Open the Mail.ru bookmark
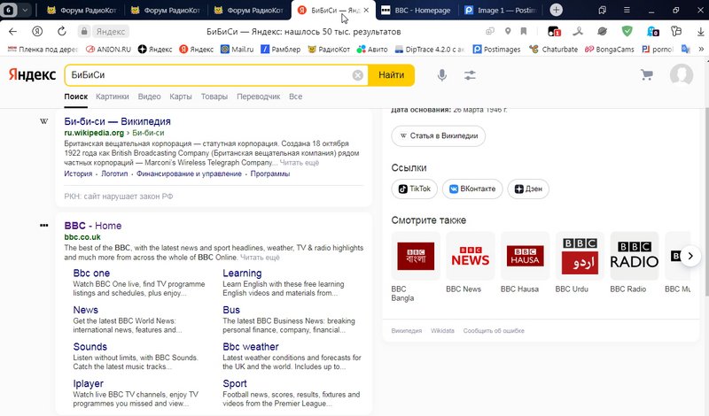Screen dimensions: 709x416 click(237, 50)
